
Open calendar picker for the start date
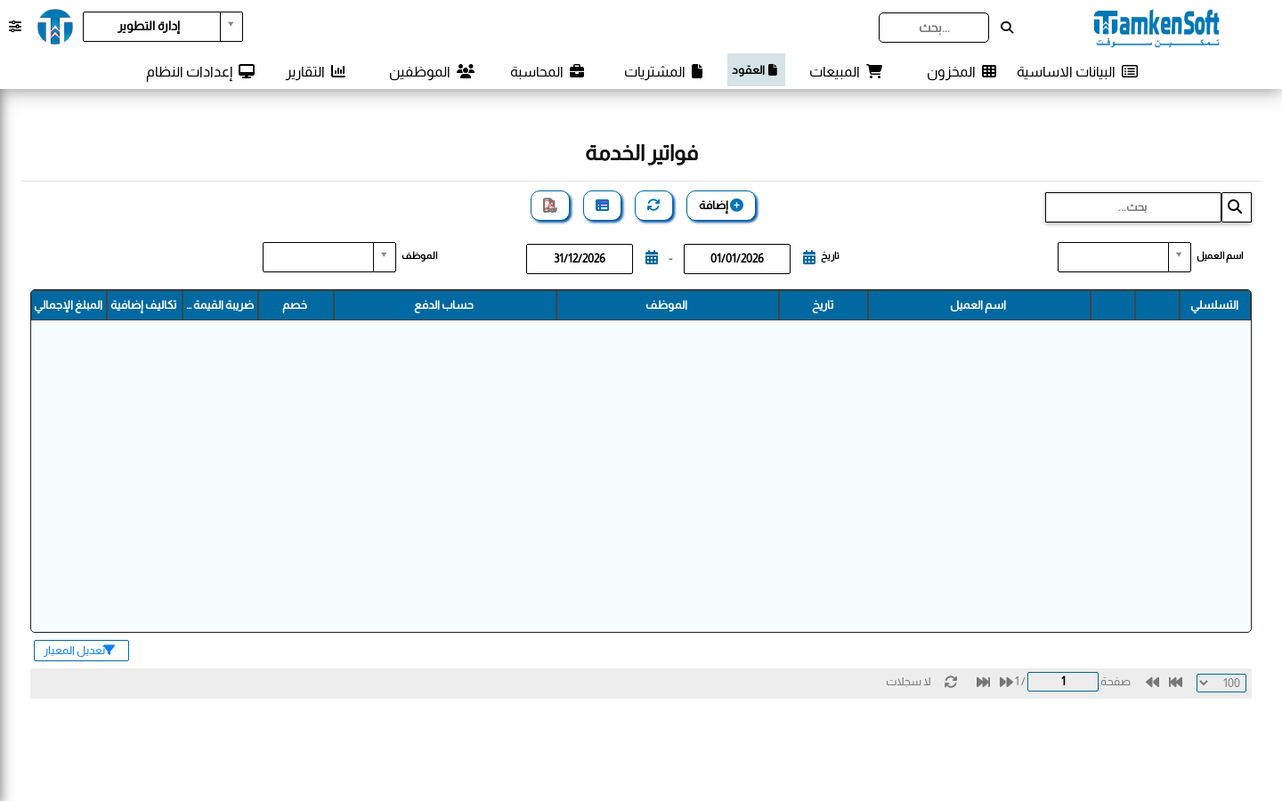point(809,257)
